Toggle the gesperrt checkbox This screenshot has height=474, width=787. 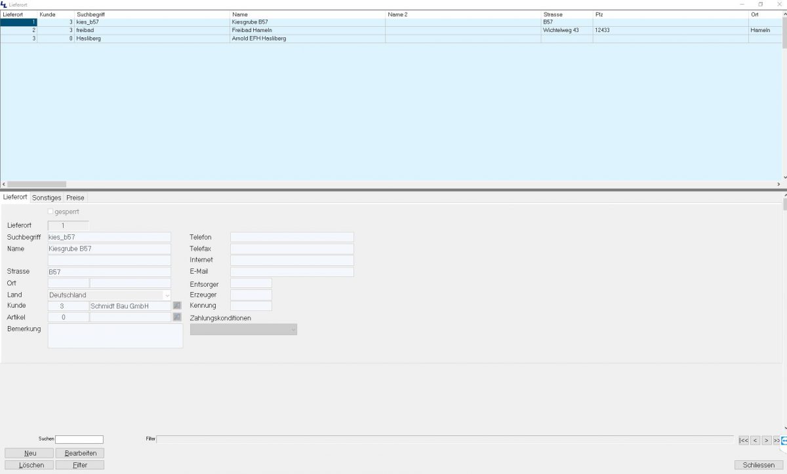point(50,211)
